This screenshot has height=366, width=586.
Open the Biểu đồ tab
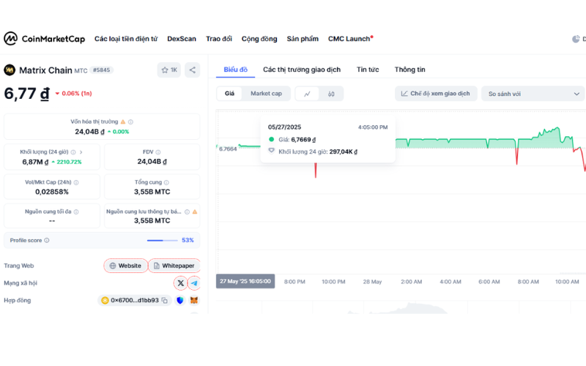click(235, 70)
